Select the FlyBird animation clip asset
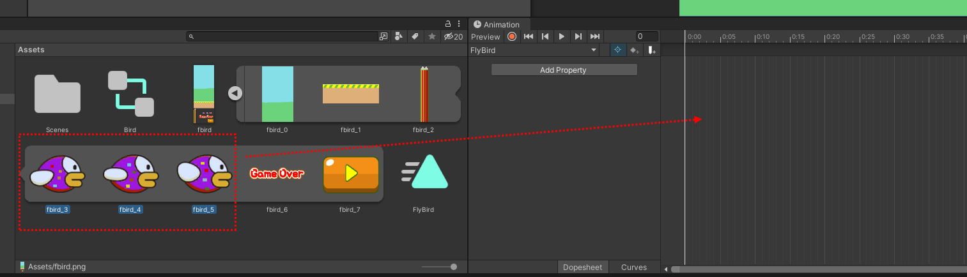This screenshot has height=277, width=967. (424, 172)
